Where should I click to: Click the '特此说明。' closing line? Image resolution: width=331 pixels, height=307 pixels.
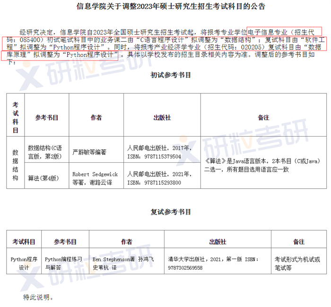pos(38,298)
